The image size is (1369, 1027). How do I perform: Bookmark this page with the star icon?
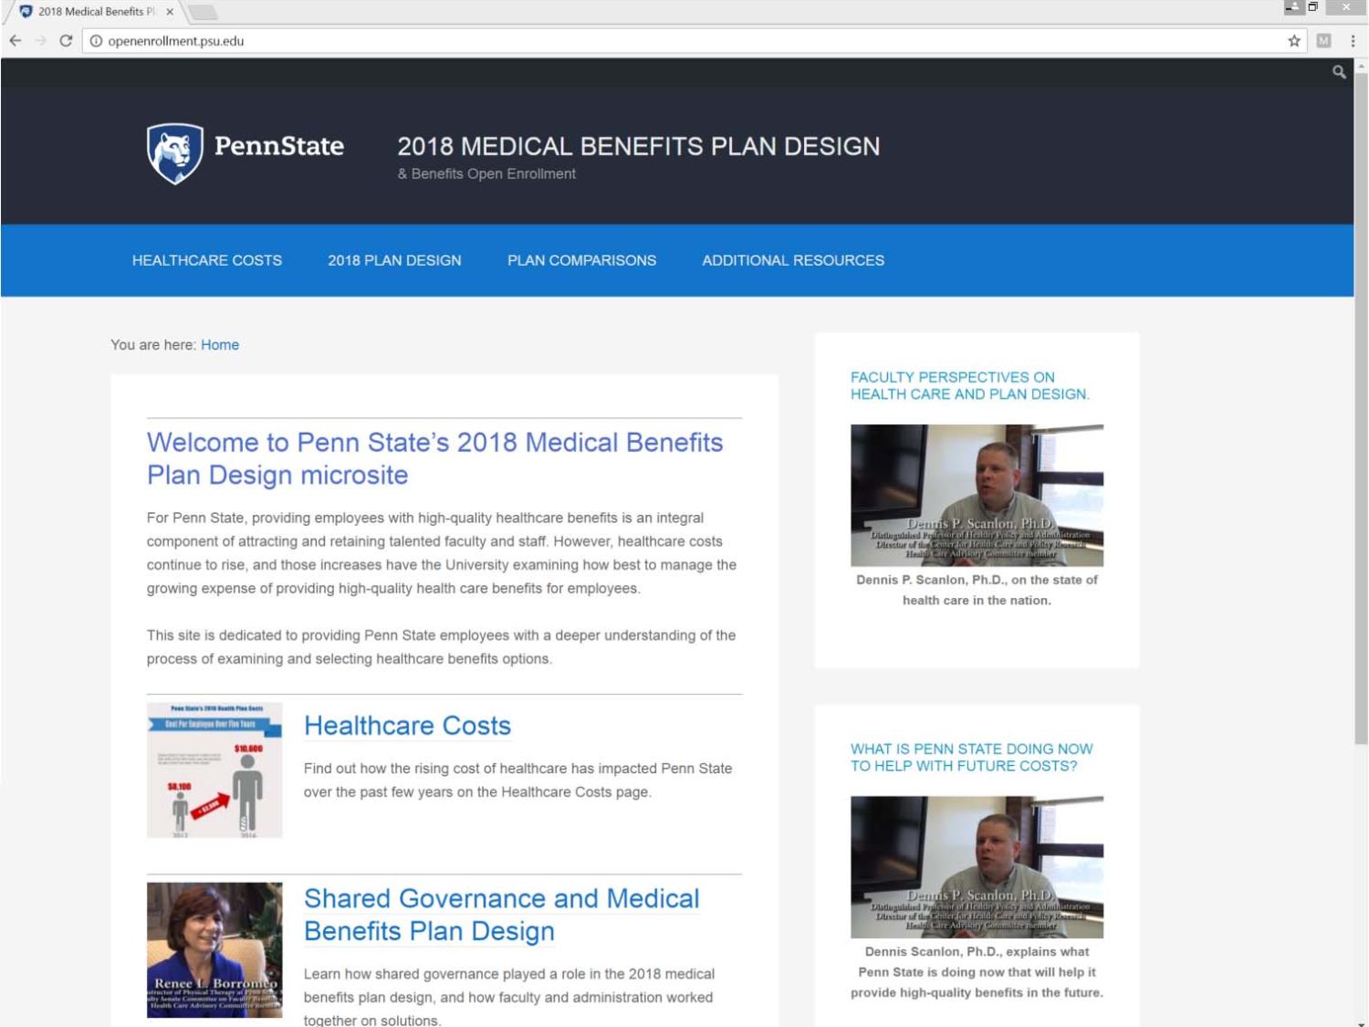(1294, 41)
